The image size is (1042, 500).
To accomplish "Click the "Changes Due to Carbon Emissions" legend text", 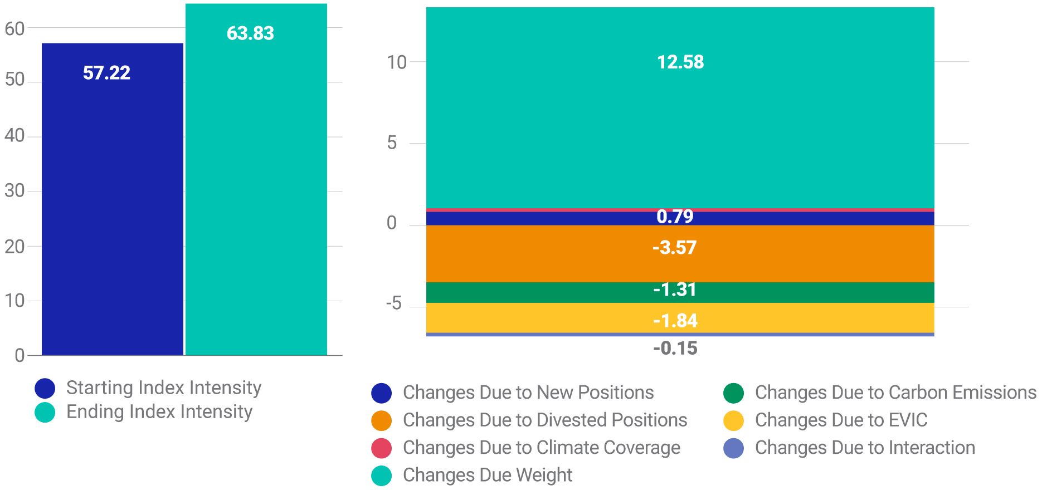I will (895, 393).
